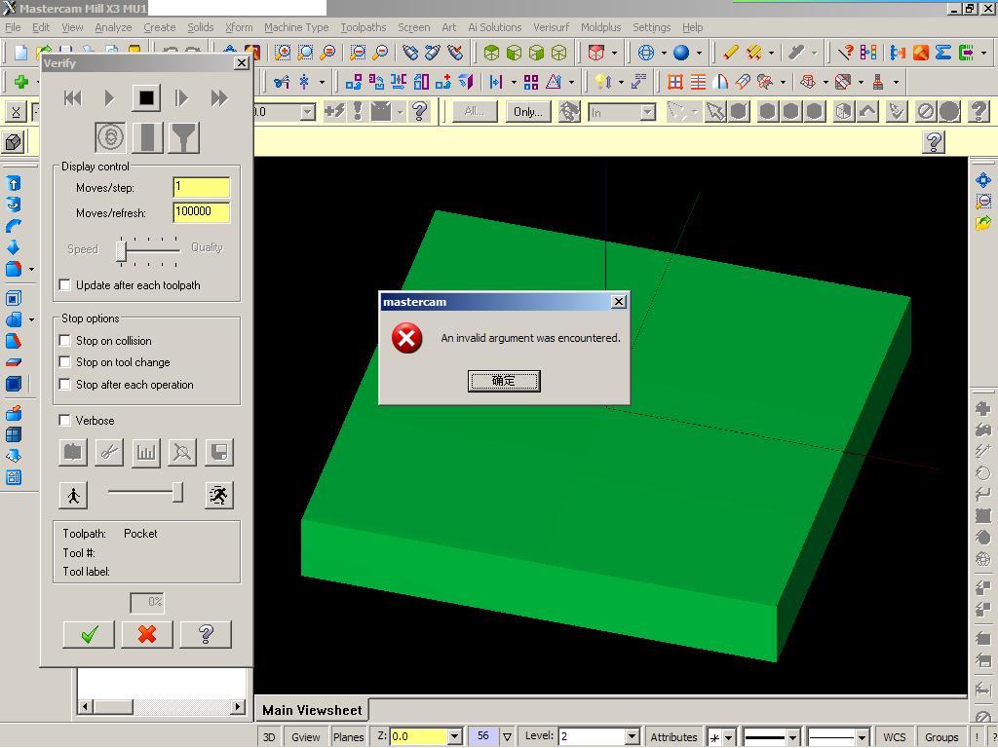Click the Moves/step input field

[201, 187]
